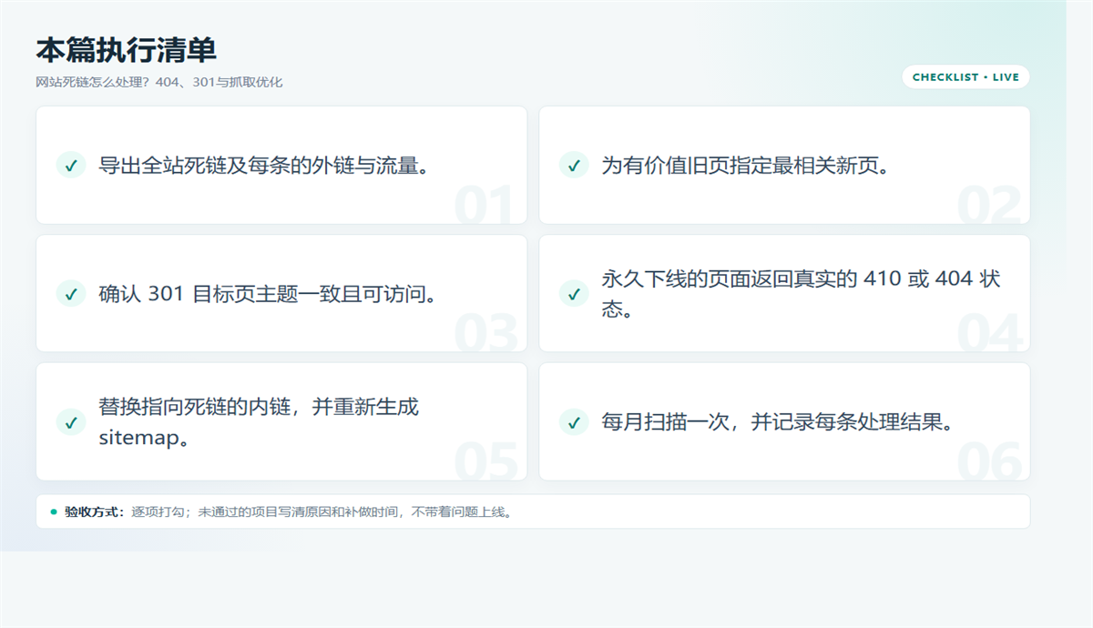Click the checkmark icon beside 导出全站死链
The height and width of the screenshot is (628, 1093).
pyautogui.click(x=71, y=165)
